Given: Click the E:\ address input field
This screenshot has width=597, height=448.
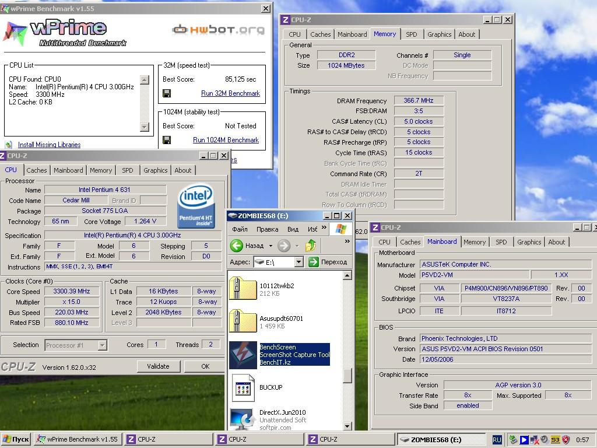Looking at the screenshot, I should [x=278, y=262].
